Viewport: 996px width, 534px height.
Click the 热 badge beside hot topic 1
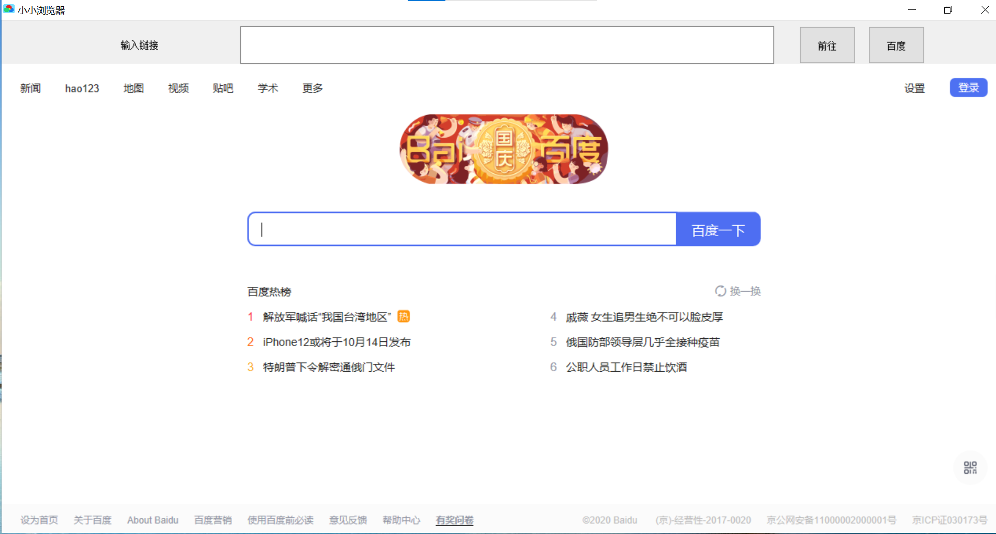click(x=404, y=317)
